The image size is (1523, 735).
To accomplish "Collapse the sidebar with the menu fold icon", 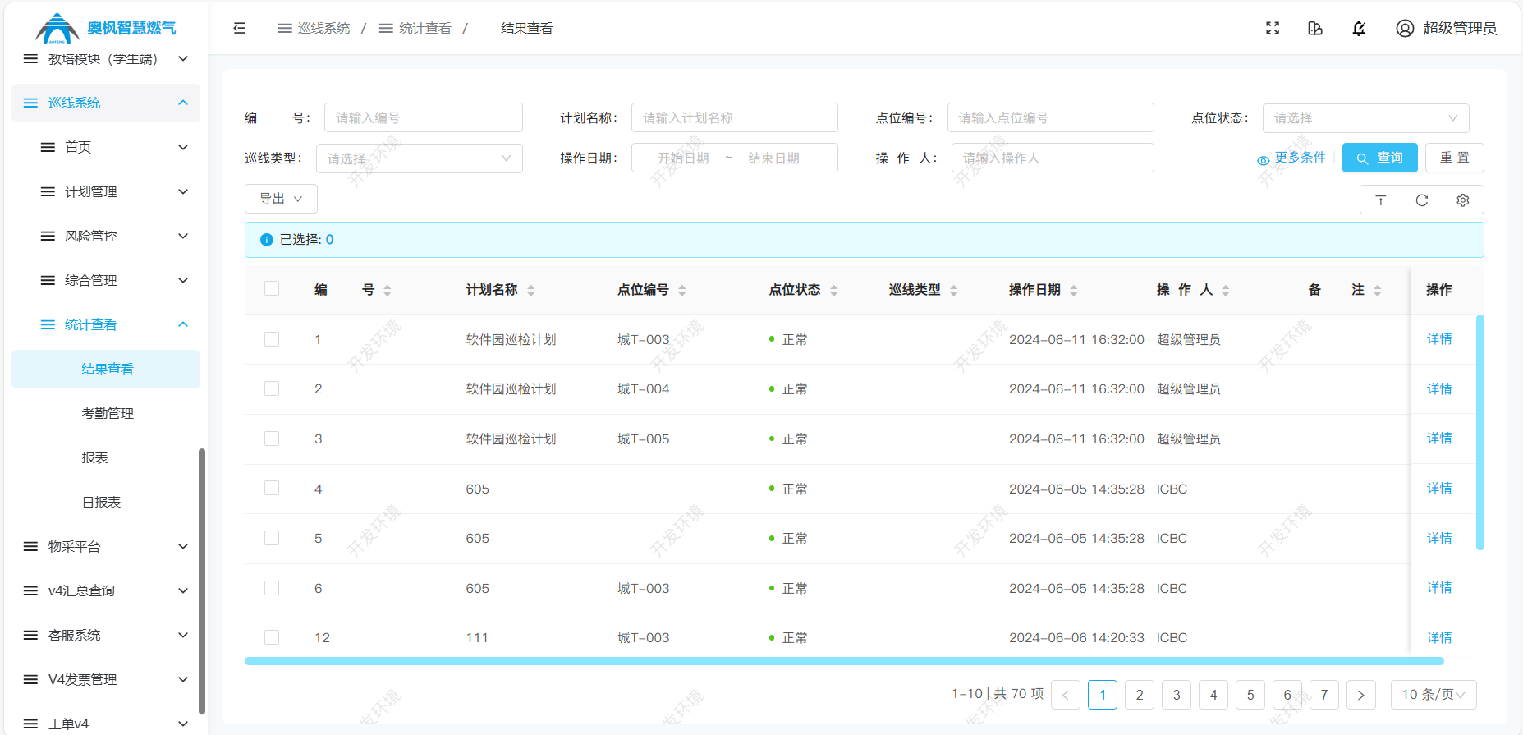I will click(x=240, y=28).
